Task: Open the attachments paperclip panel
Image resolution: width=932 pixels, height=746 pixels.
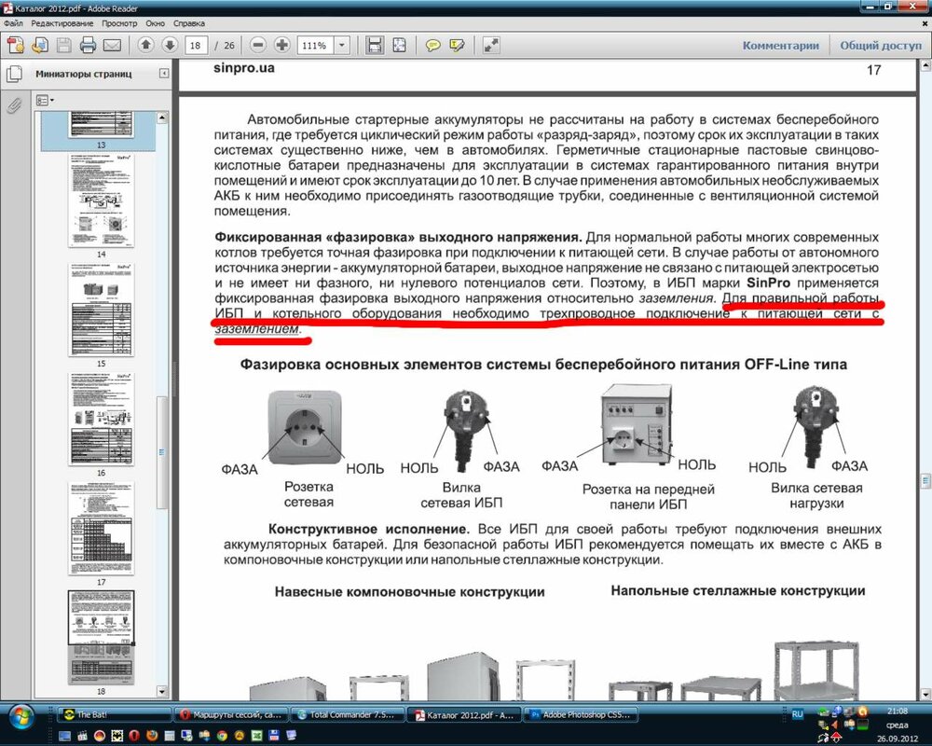Action: (x=14, y=105)
